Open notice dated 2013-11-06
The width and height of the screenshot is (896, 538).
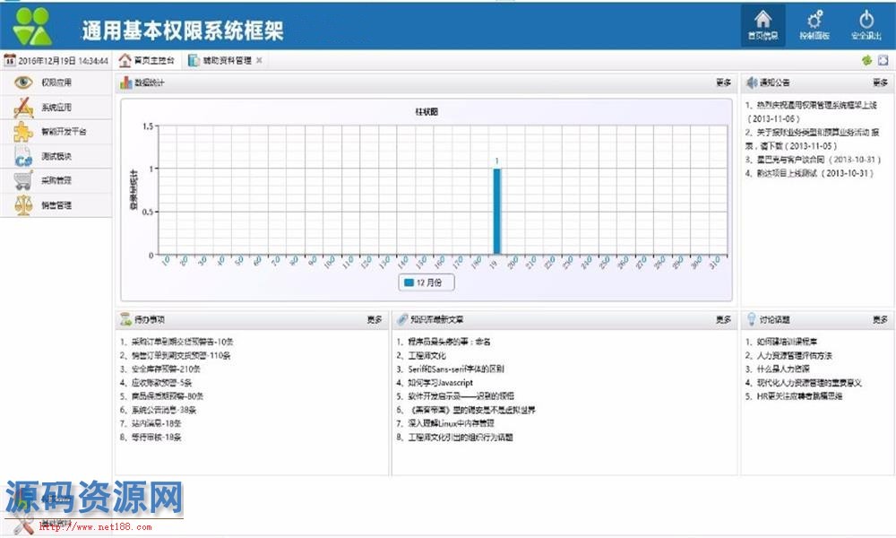tap(812, 112)
